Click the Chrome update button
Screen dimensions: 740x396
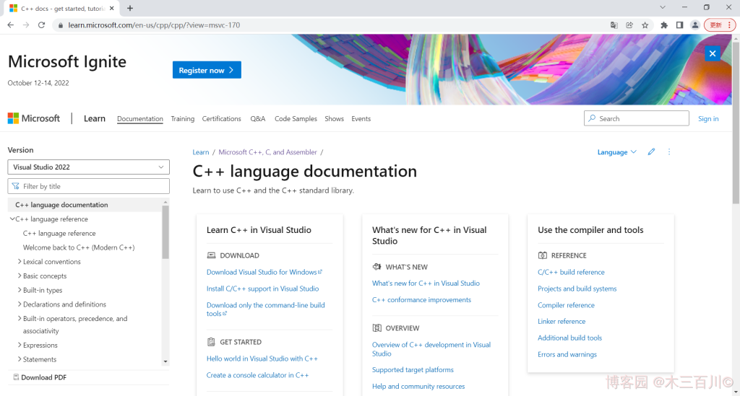(x=720, y=25)
